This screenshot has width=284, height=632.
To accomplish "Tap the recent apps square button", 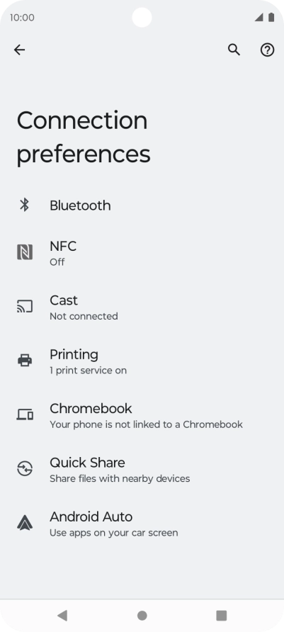I will [x=222, y=616].
